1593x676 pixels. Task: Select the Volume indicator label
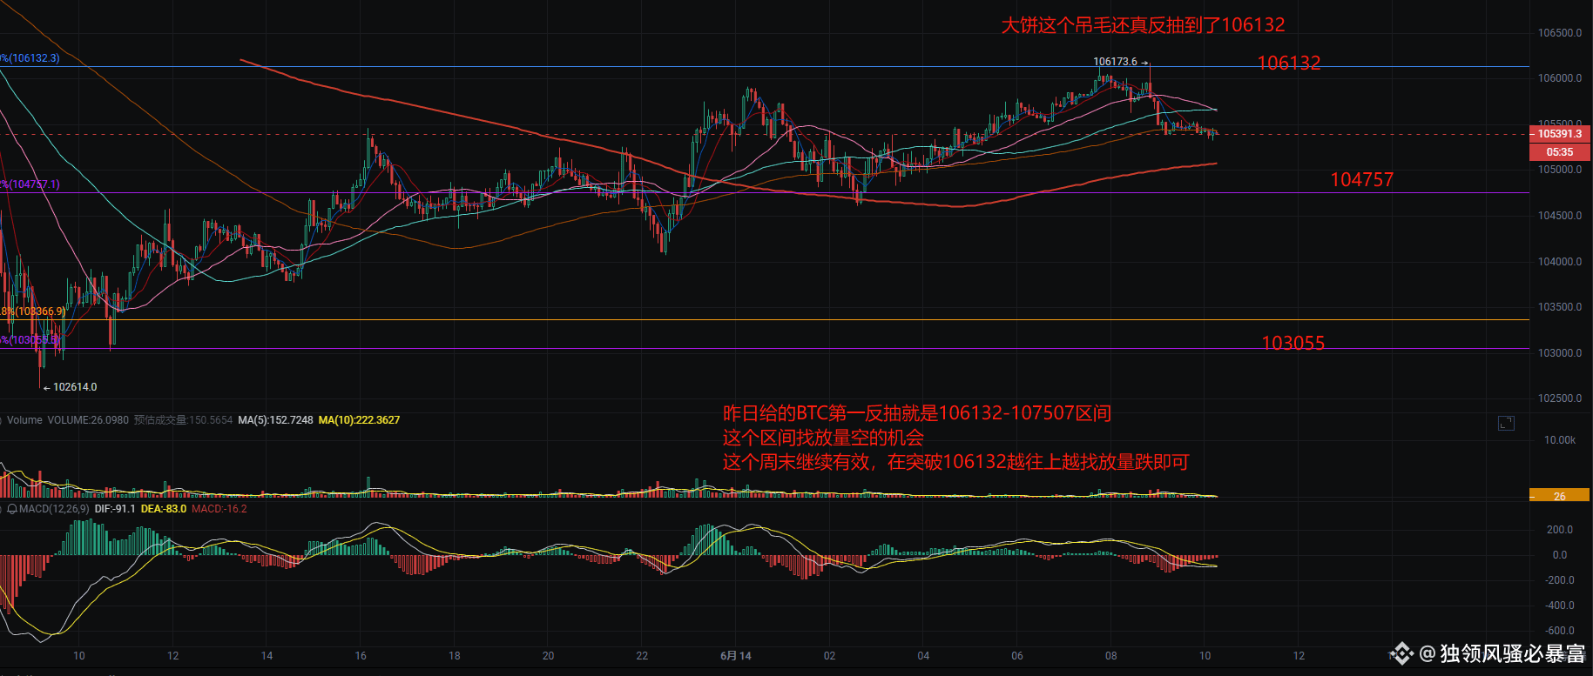click(24, 420)
